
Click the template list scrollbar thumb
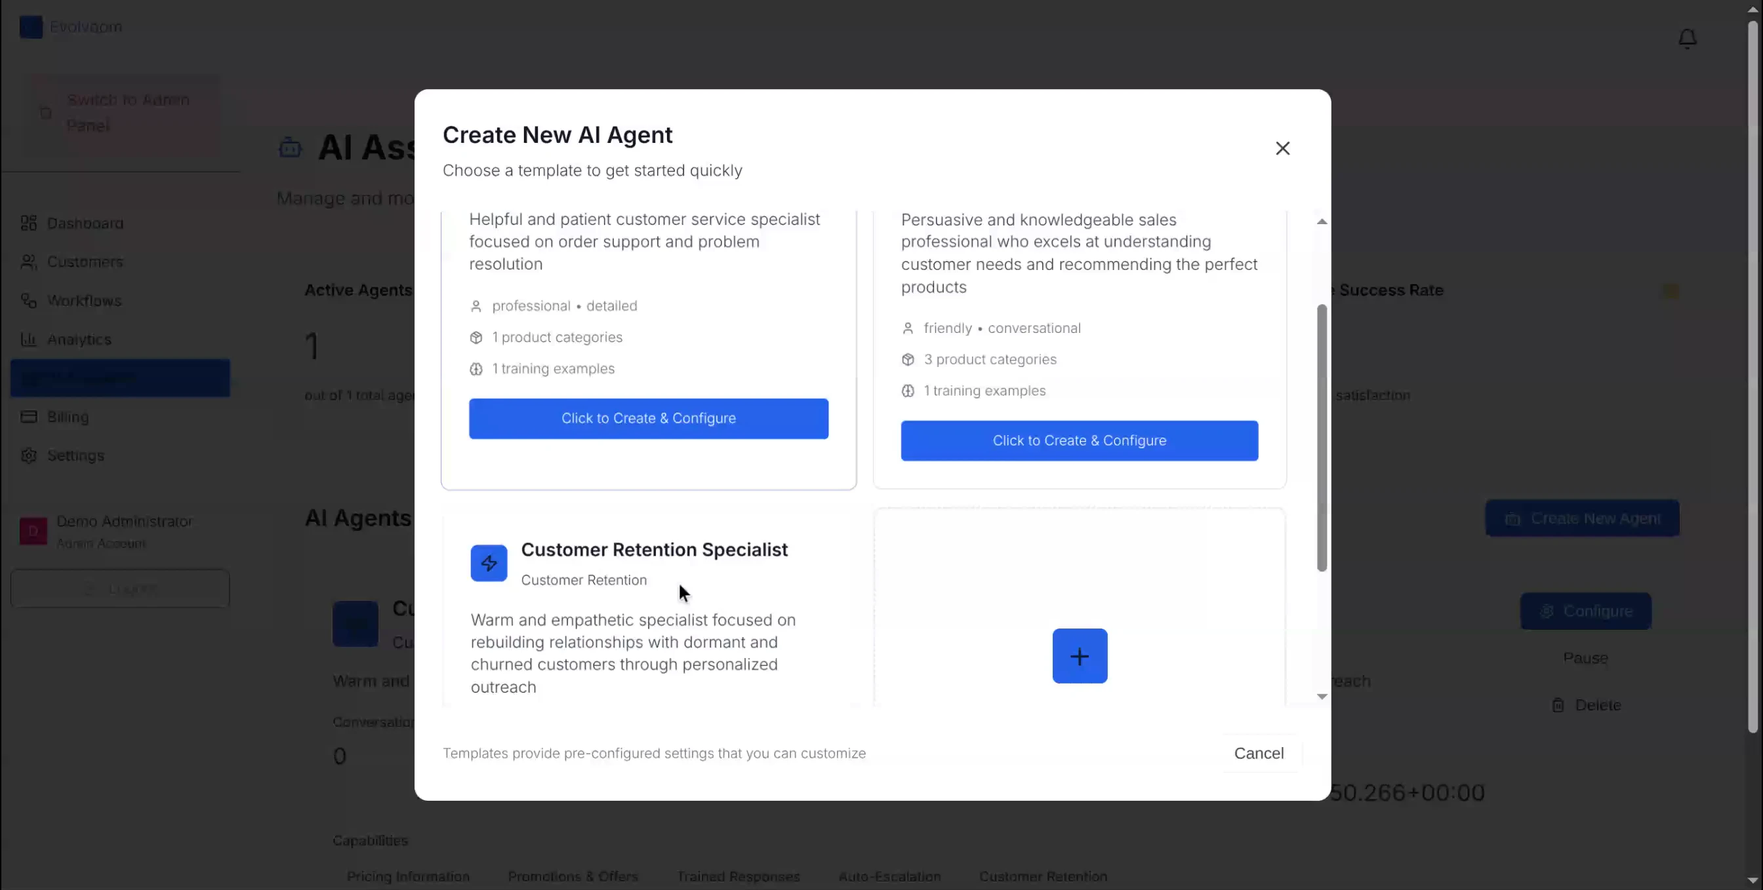pyautogui.click(x=1322, y=438)
